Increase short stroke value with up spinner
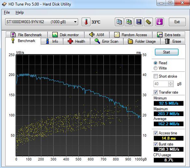This screenshot has width=190, height=168. click(171, 83)
